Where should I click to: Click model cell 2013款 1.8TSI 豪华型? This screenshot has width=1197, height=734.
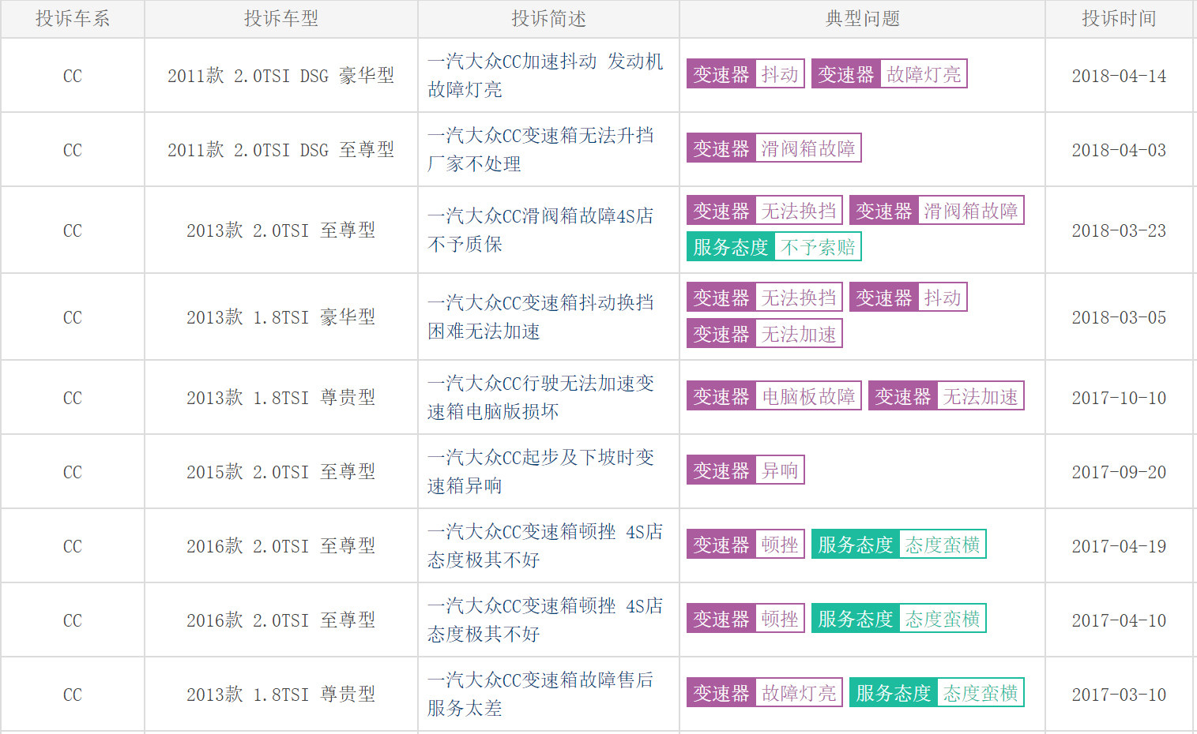pos(281,317)
